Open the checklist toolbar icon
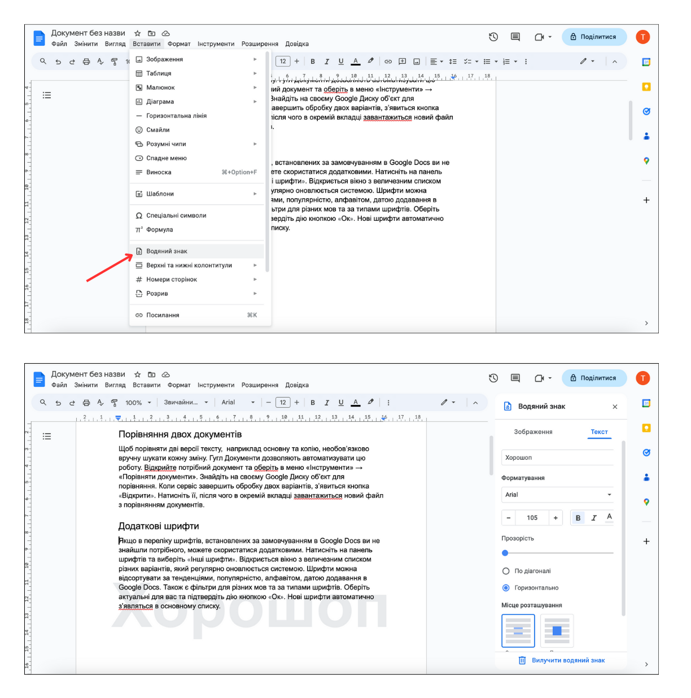Image resolution: width=691 pixels, height=698 pixels. [x=470, y=62]
